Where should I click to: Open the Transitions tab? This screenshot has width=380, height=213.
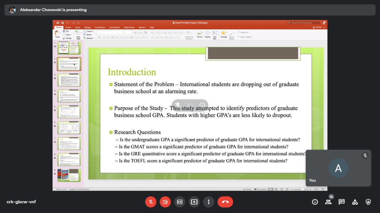coord(100,28)
